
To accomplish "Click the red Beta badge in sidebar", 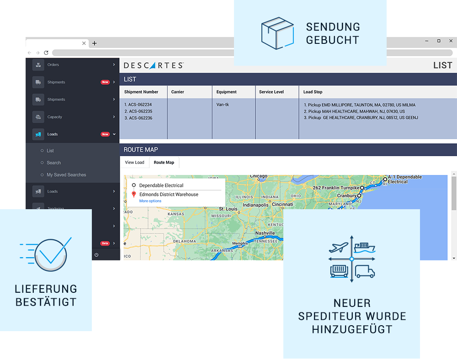I will click(105, 243).
